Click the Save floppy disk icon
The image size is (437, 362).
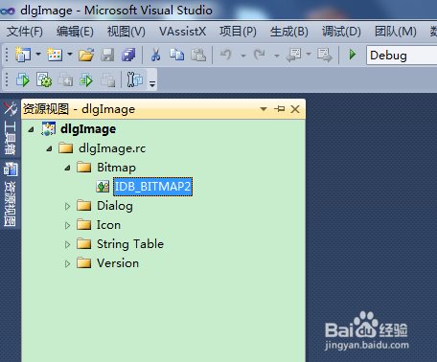click(107, 55)
